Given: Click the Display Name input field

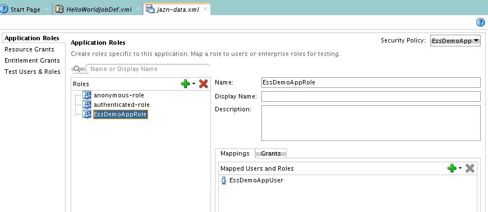Looking at the screenshot, I should pos(371,97).
